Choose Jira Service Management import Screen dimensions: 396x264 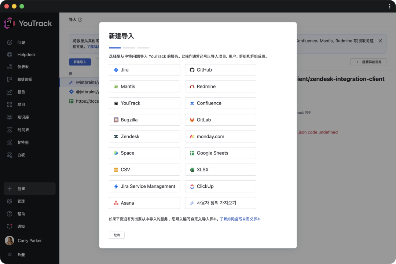(144, 186)
